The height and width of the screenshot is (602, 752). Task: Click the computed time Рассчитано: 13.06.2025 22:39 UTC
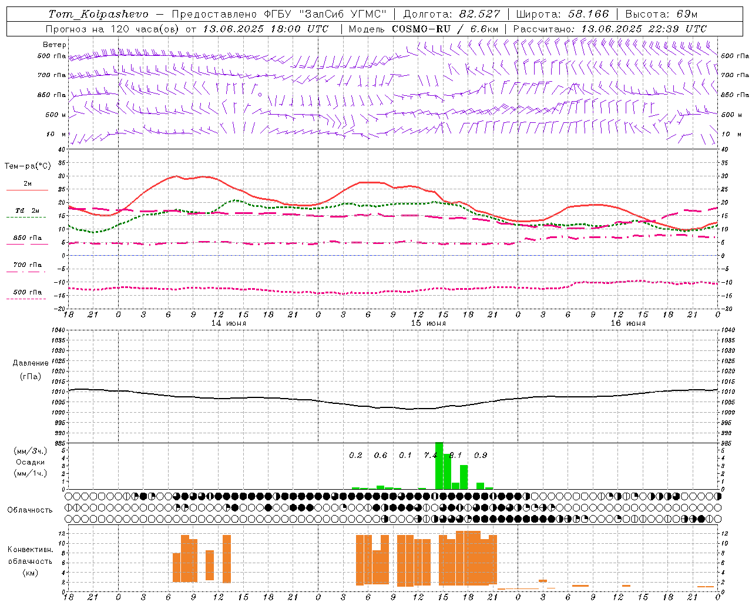point(610,29)
